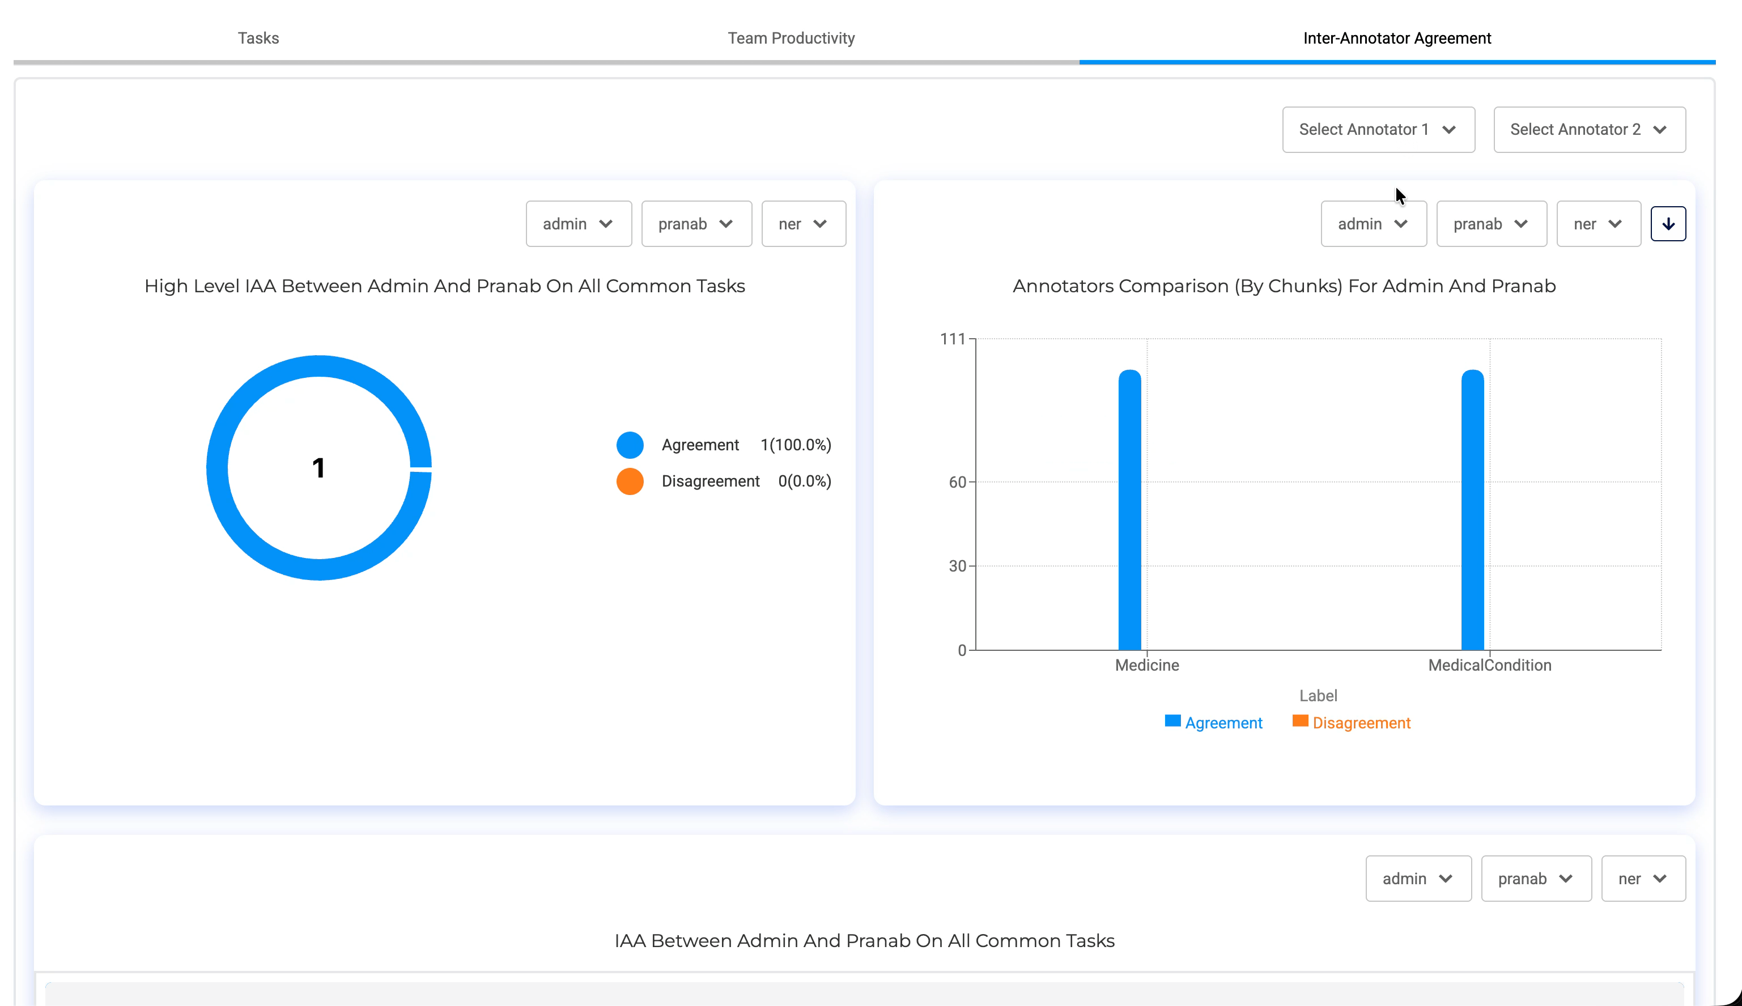Open the admin dropdown in the bottom panel
Screen dimensions: 1742x1006
[x=1418, y=878]
